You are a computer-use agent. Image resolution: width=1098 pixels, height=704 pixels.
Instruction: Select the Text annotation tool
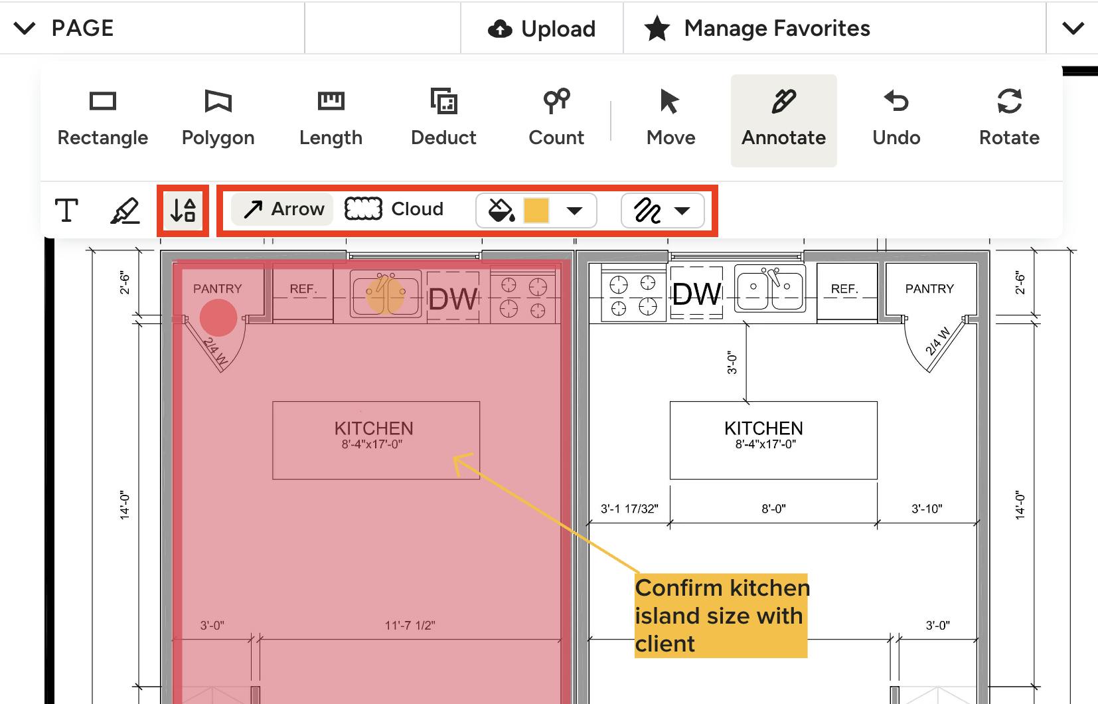coord(66,211)
